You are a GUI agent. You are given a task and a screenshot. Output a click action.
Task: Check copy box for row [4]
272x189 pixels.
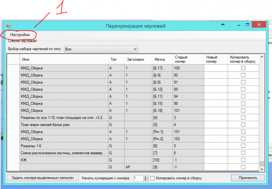coord(243,118)
